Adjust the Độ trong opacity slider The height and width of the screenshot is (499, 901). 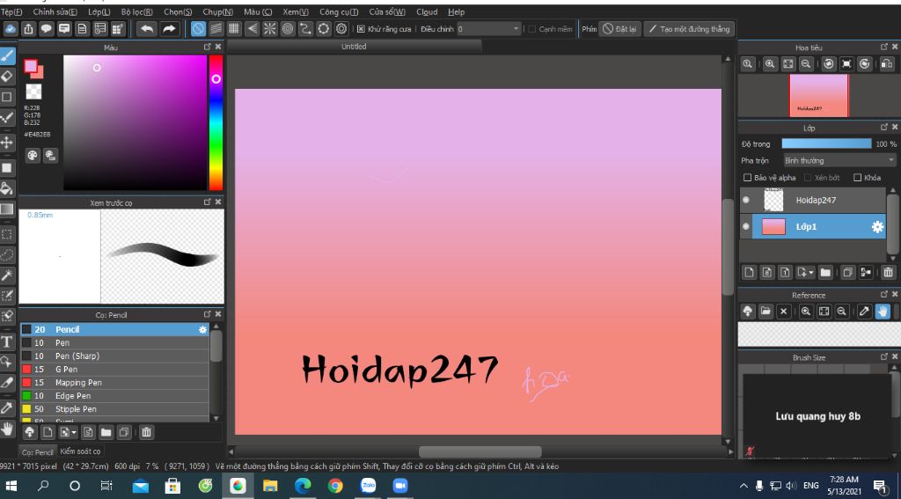pyautogui.click(x=827, y=143)
